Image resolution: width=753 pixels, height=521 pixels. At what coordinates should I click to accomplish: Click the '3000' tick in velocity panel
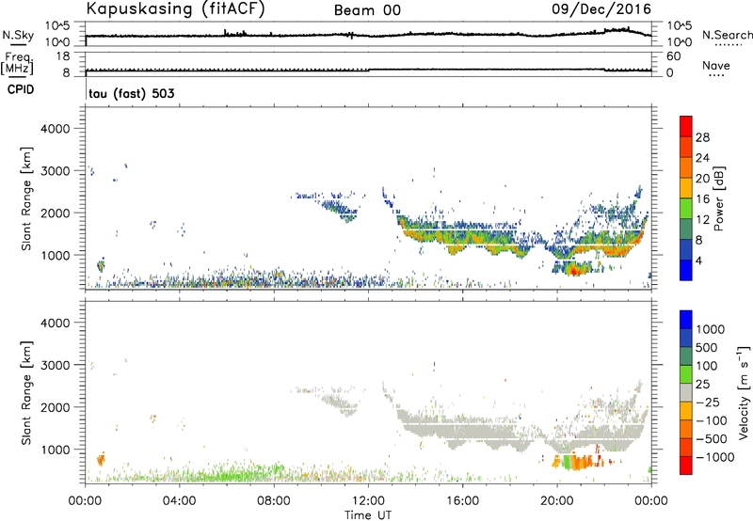click(55, 365)
